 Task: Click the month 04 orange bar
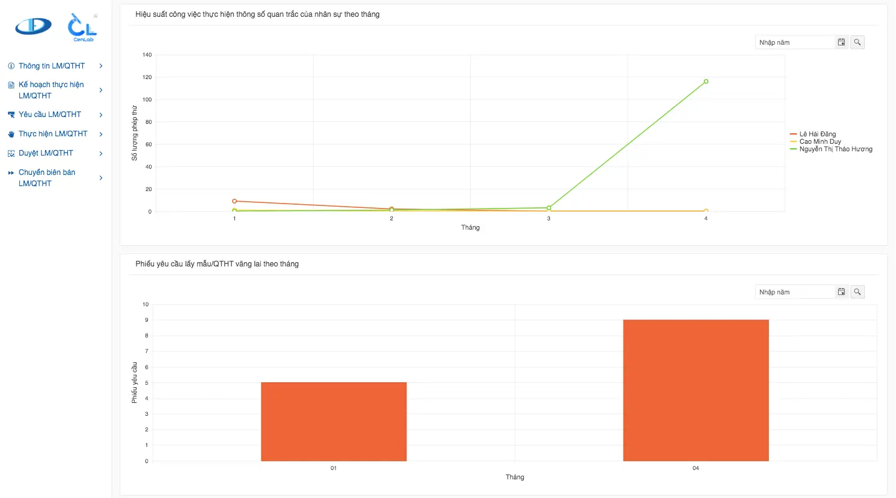point(696,390)
